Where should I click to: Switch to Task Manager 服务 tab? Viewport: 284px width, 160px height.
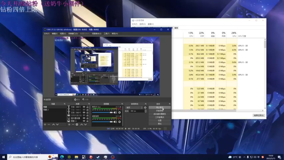(176, 28)
